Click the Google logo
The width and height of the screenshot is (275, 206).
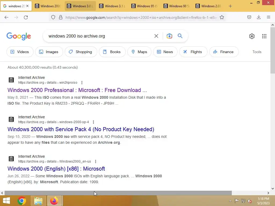click(19, 36)
